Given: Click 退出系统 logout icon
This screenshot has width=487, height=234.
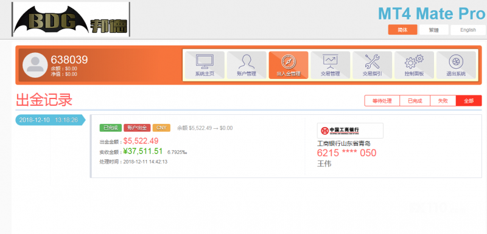Looking at the screenshot, I should tap(456, 65).
